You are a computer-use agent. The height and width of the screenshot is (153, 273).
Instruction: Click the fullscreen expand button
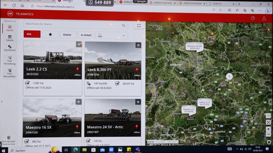(x=139, y=26)
